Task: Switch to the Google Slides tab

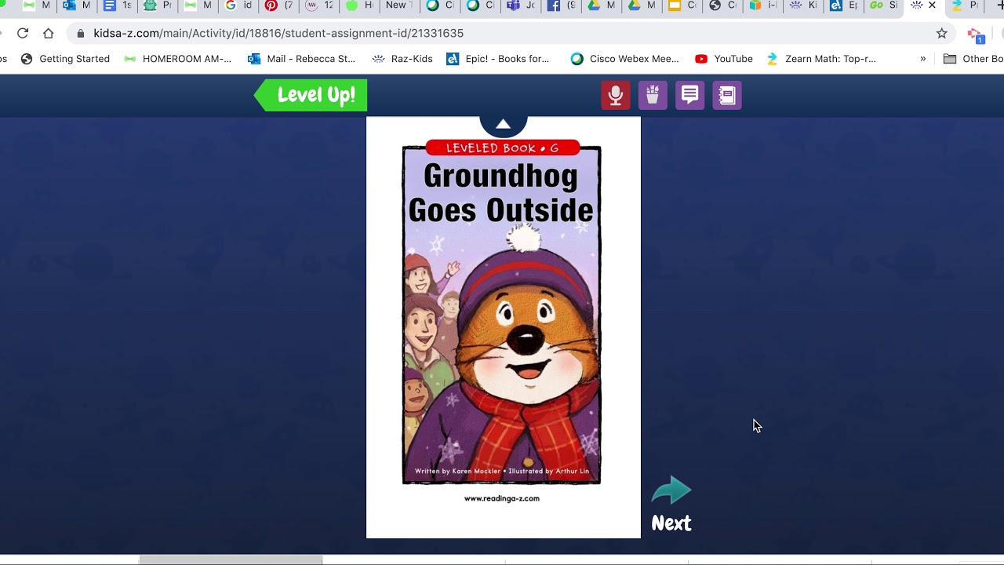Action: pos(682,5)
